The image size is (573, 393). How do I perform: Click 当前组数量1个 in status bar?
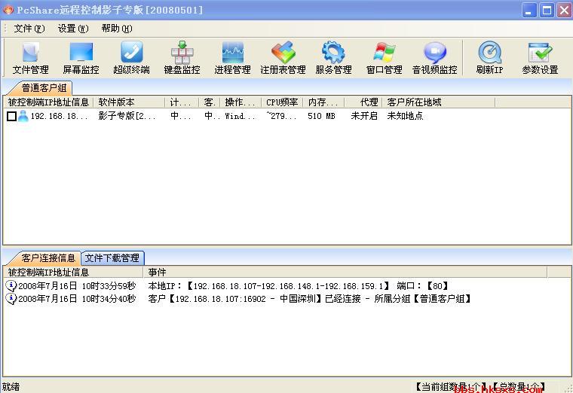pos(452,386)
